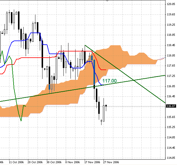Click the 115.65 price axis label
The image size is (177, 165).
(171, 117)
